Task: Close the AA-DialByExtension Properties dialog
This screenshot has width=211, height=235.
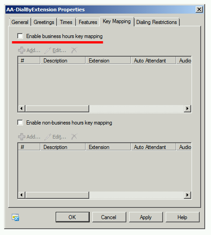Action: tap(199, 10)
